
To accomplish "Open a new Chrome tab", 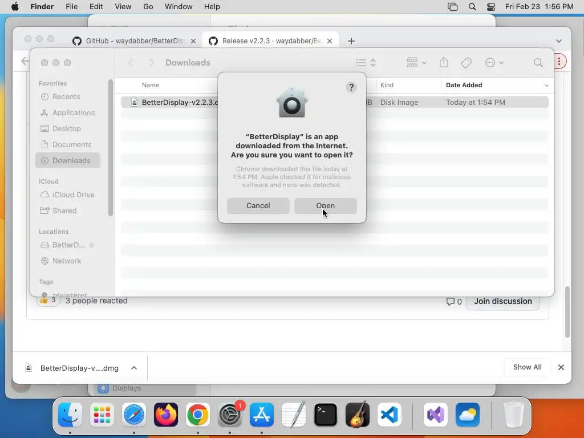I will 351,41.
